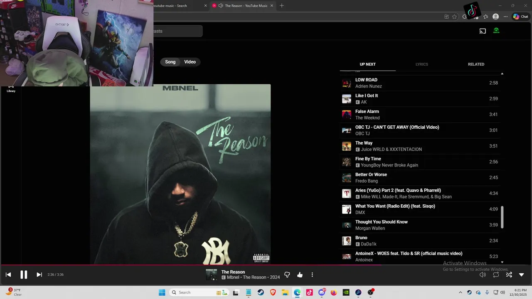Screen dimensions: 532x299
Task: Click the player bar volume speaker icon
Action: pos(483,274)
